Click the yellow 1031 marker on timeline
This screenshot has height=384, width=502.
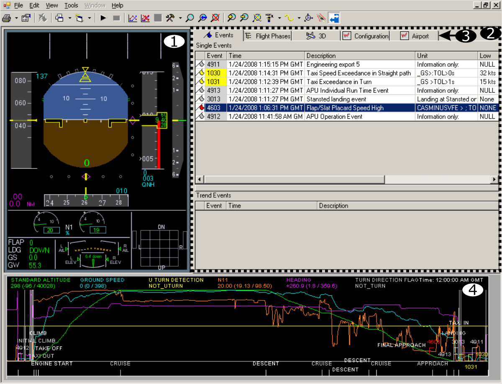pos(471,366)
